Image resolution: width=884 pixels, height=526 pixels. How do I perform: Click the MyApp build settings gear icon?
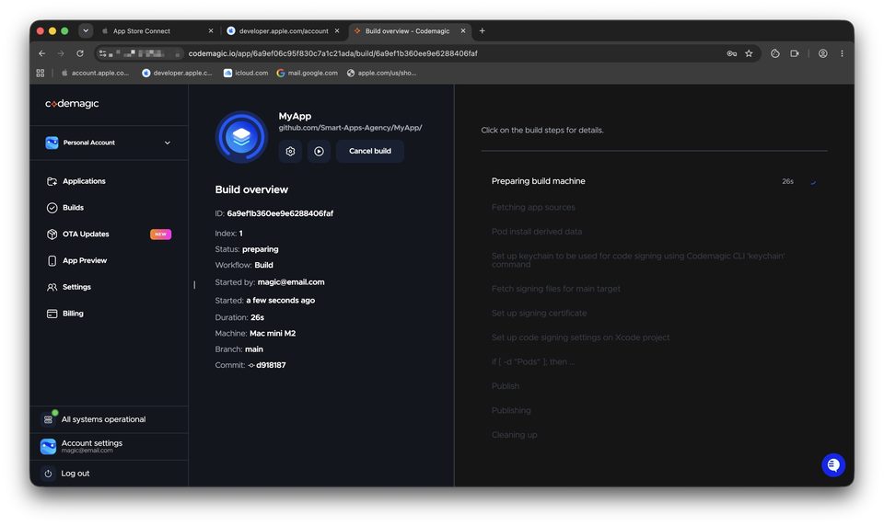[x=290, y=151]
